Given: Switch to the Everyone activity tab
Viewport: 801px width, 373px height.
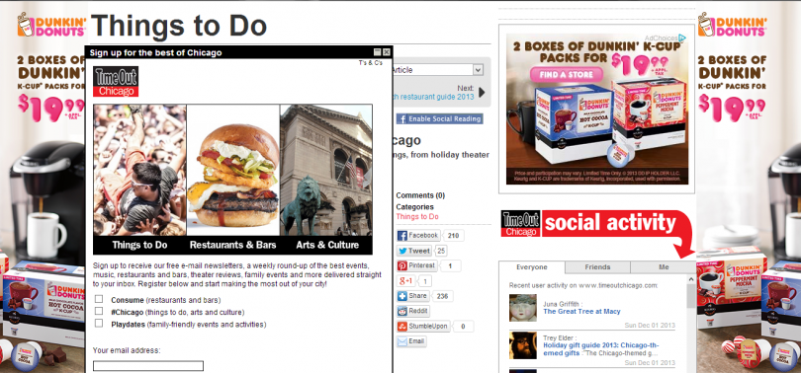Looking at the screenshot, I should coord(532,267).
